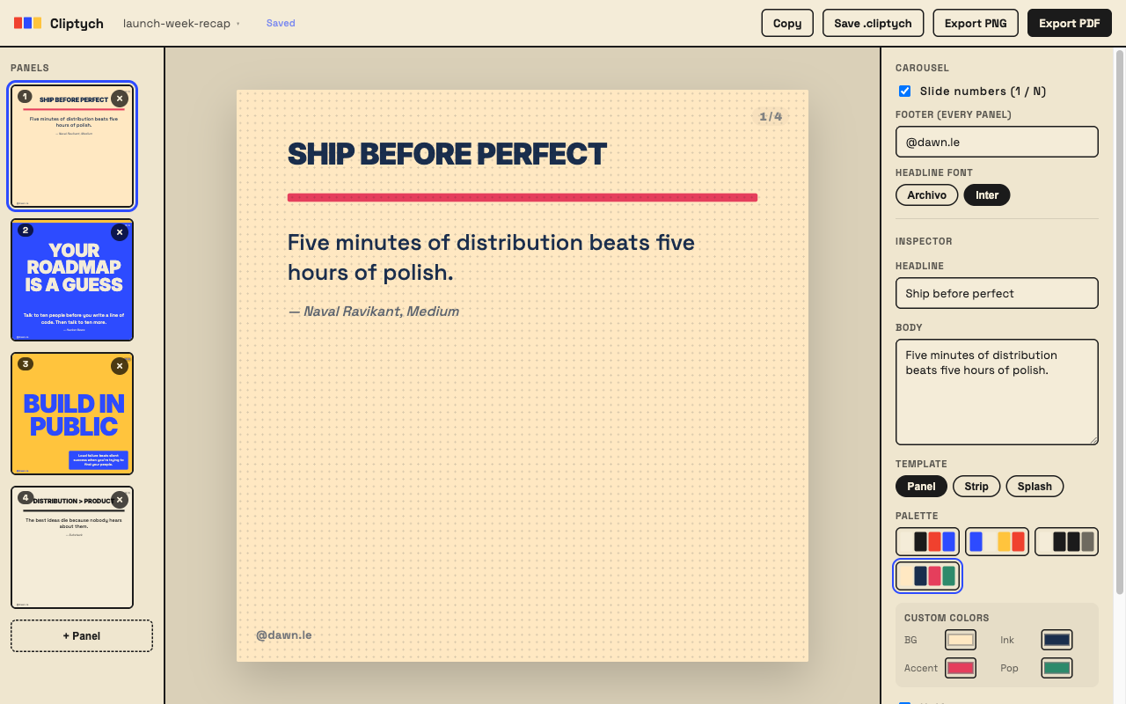
Task: Select the Panel template
Action: (921, 486)
